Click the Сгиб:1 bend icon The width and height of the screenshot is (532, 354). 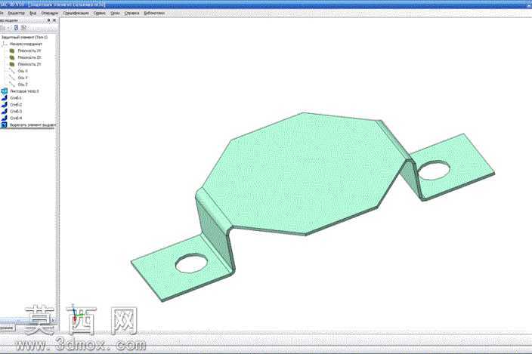click(5, 98)
